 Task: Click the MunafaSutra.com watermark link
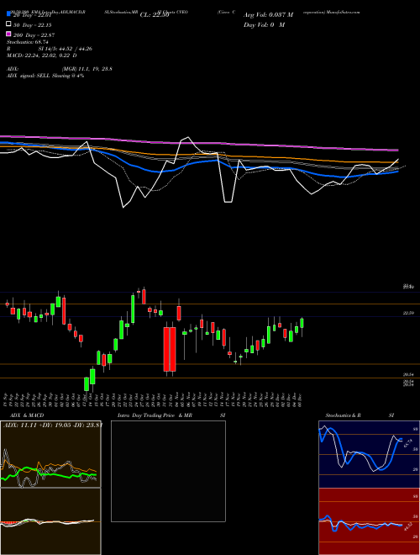tap(342, 12)
